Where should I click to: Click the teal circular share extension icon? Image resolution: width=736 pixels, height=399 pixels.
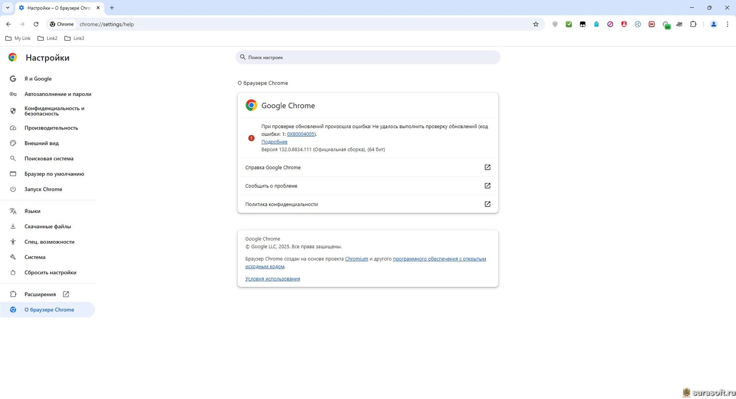pyautogui.click(x=638, y=24)
